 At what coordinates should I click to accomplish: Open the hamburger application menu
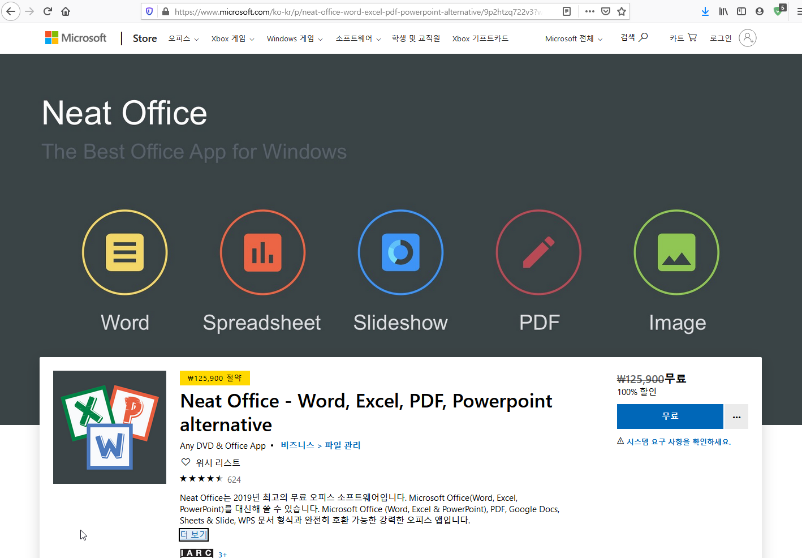798,11
